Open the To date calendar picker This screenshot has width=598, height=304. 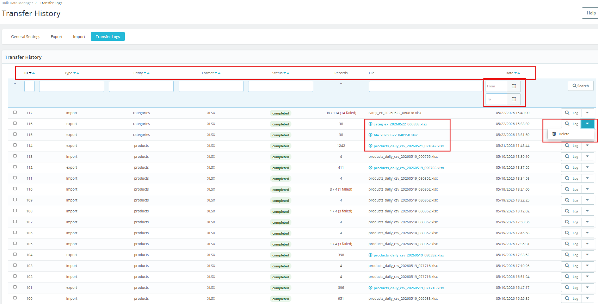(x=514, y=99)
